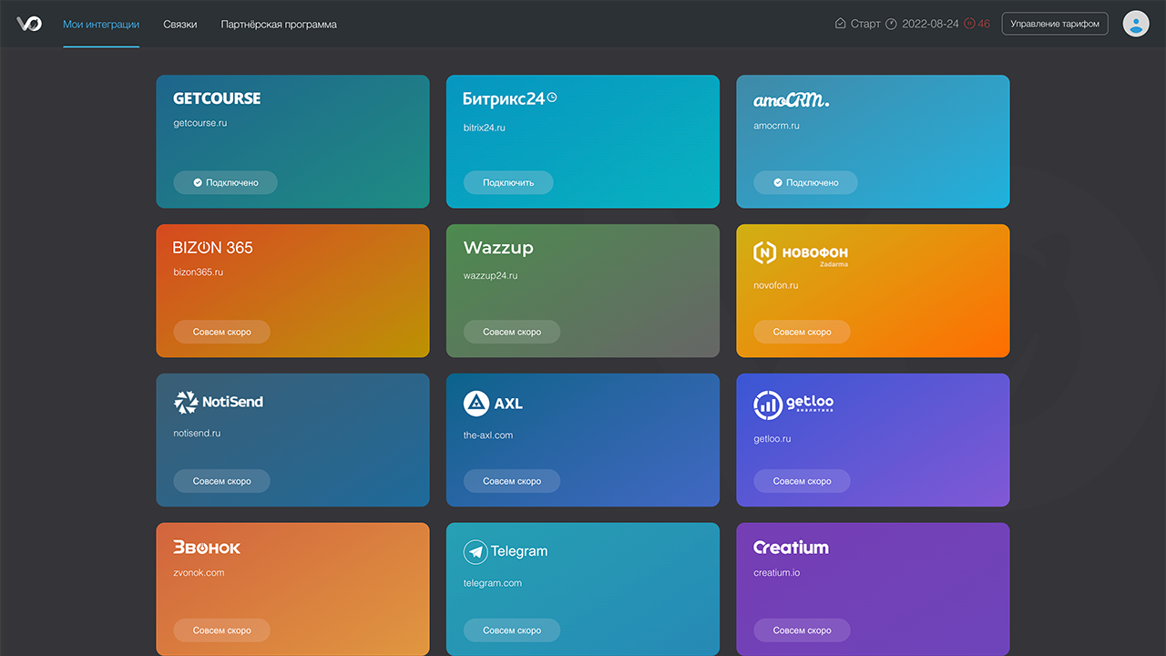Click the NotiSend logo

218,402
